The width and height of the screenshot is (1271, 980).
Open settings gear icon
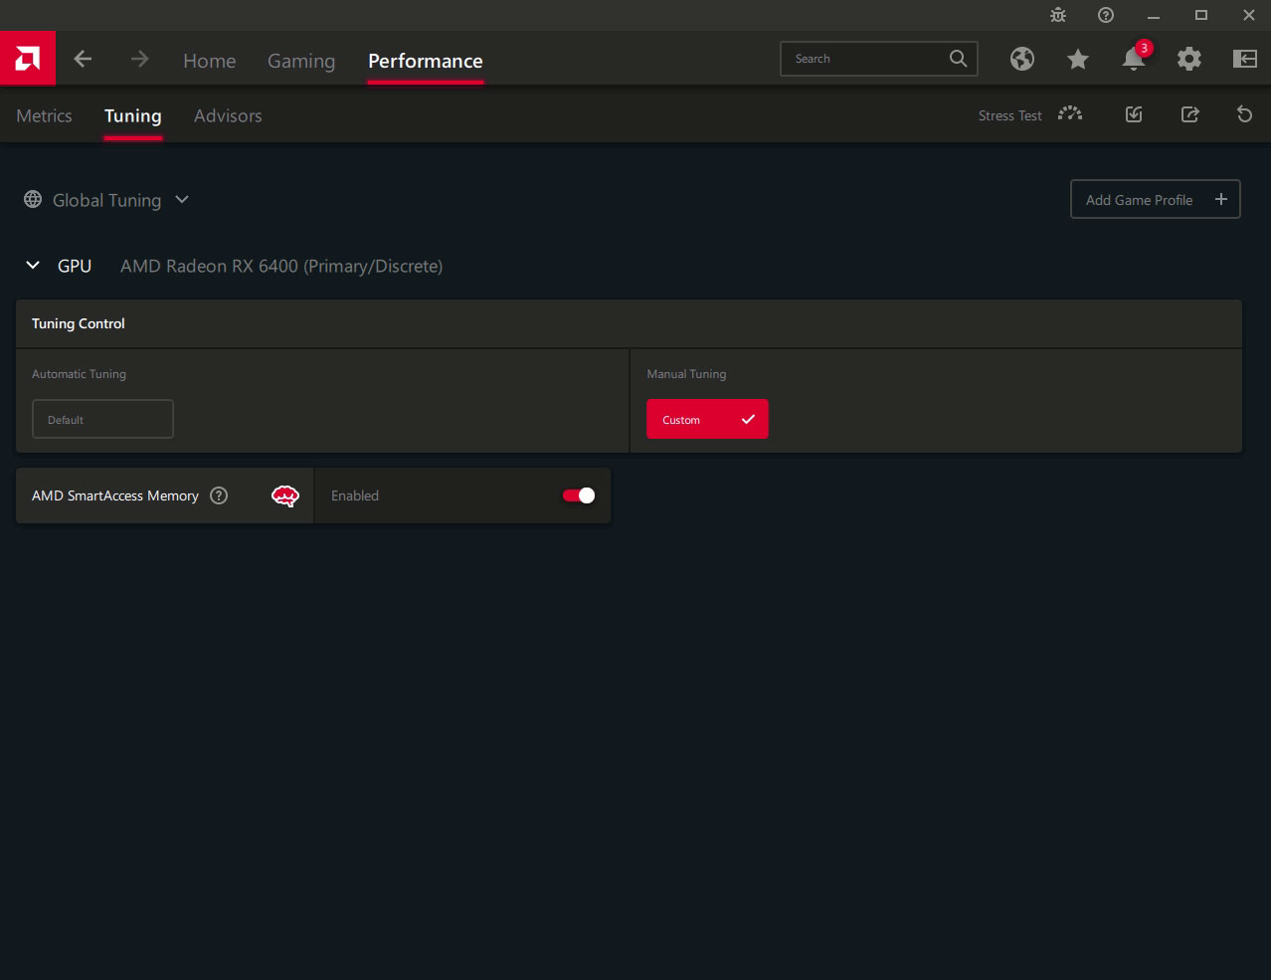tap(1188, 60)
